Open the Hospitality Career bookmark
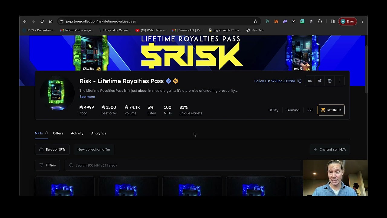This screenshot has width=387, height=218. pos(114,30)
